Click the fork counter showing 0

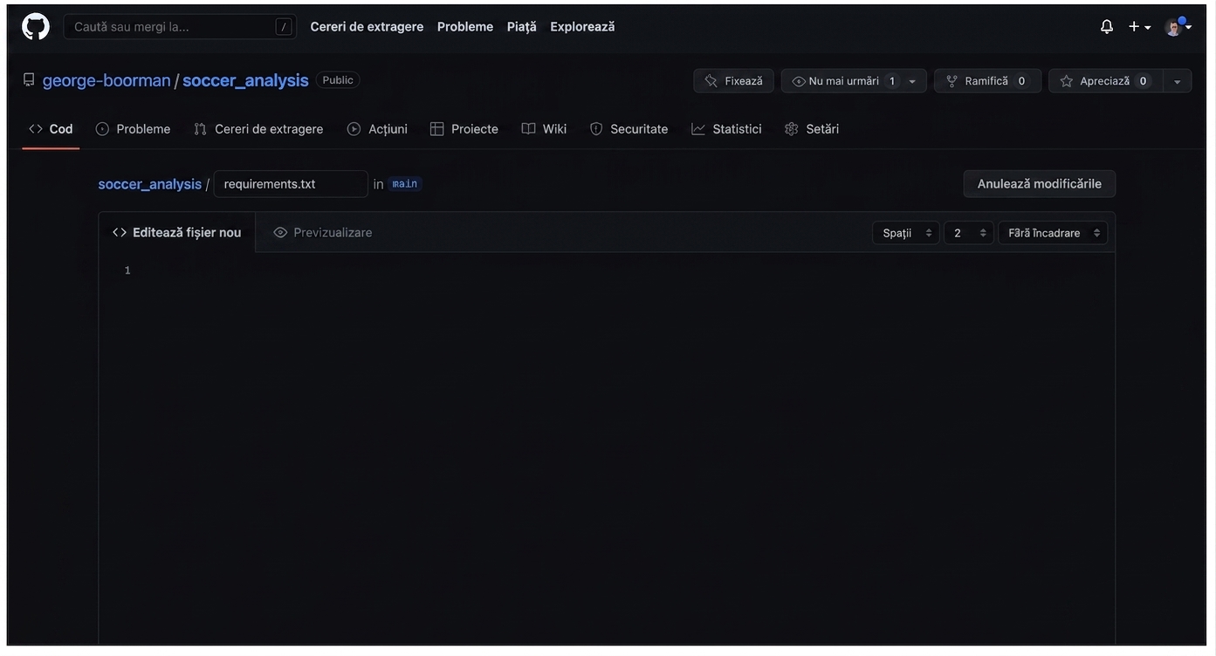coord(1021,81)
